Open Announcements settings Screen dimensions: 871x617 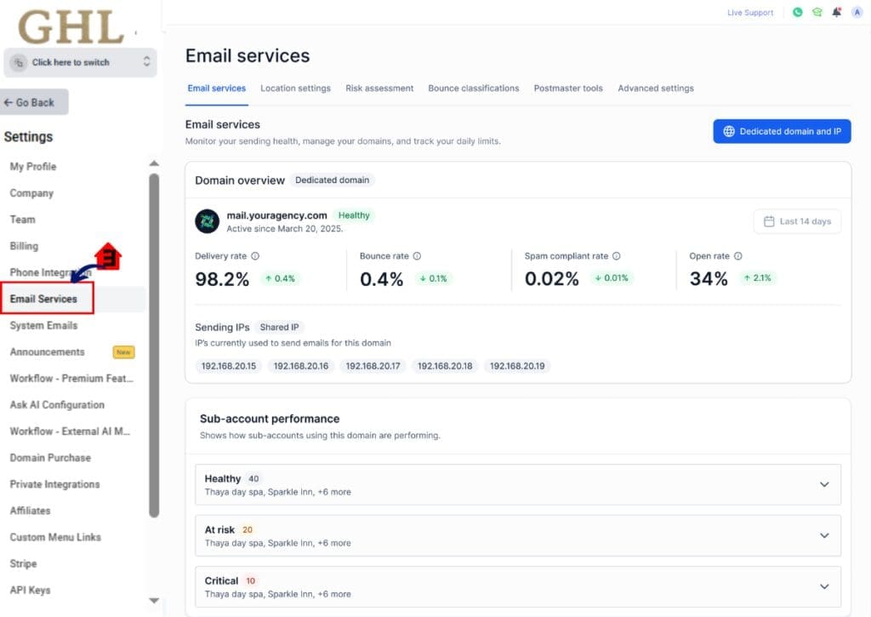[x=48, y=352]
